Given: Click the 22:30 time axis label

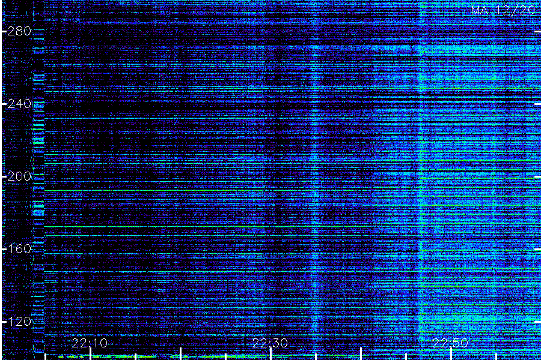Looking at the screenshot, I should click(270, 343).
